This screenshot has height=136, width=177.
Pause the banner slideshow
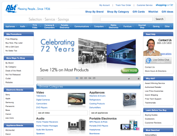[x=138, y=78]
